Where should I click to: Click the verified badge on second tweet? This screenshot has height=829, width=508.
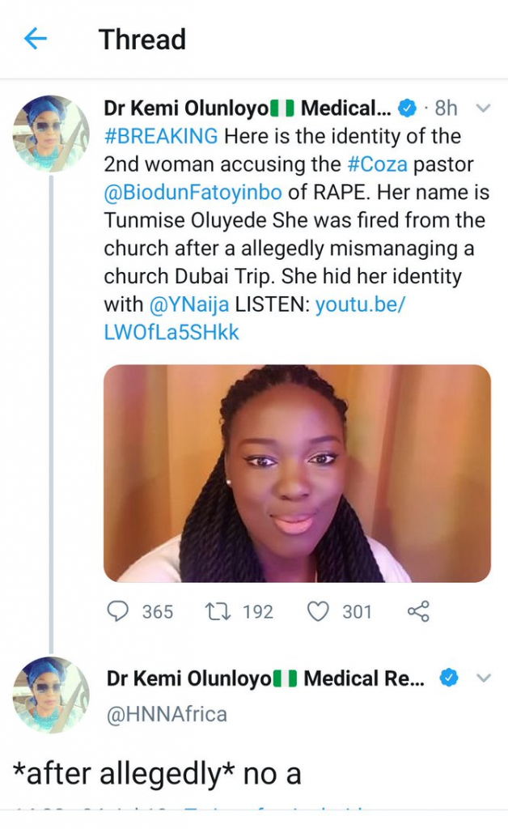click(x=448, y=678)
